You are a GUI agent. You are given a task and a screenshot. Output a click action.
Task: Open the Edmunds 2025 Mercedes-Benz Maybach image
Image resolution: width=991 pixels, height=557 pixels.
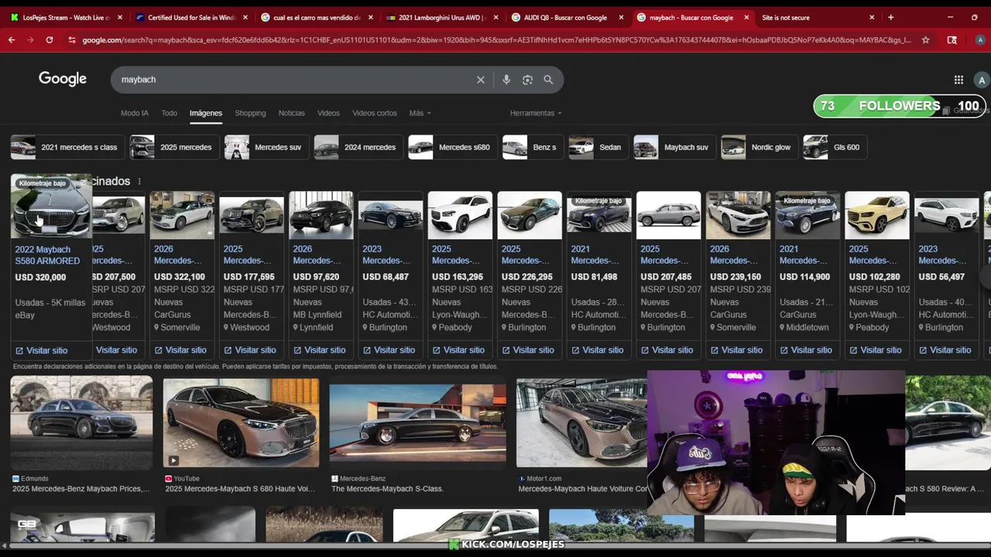coord(81,422)
